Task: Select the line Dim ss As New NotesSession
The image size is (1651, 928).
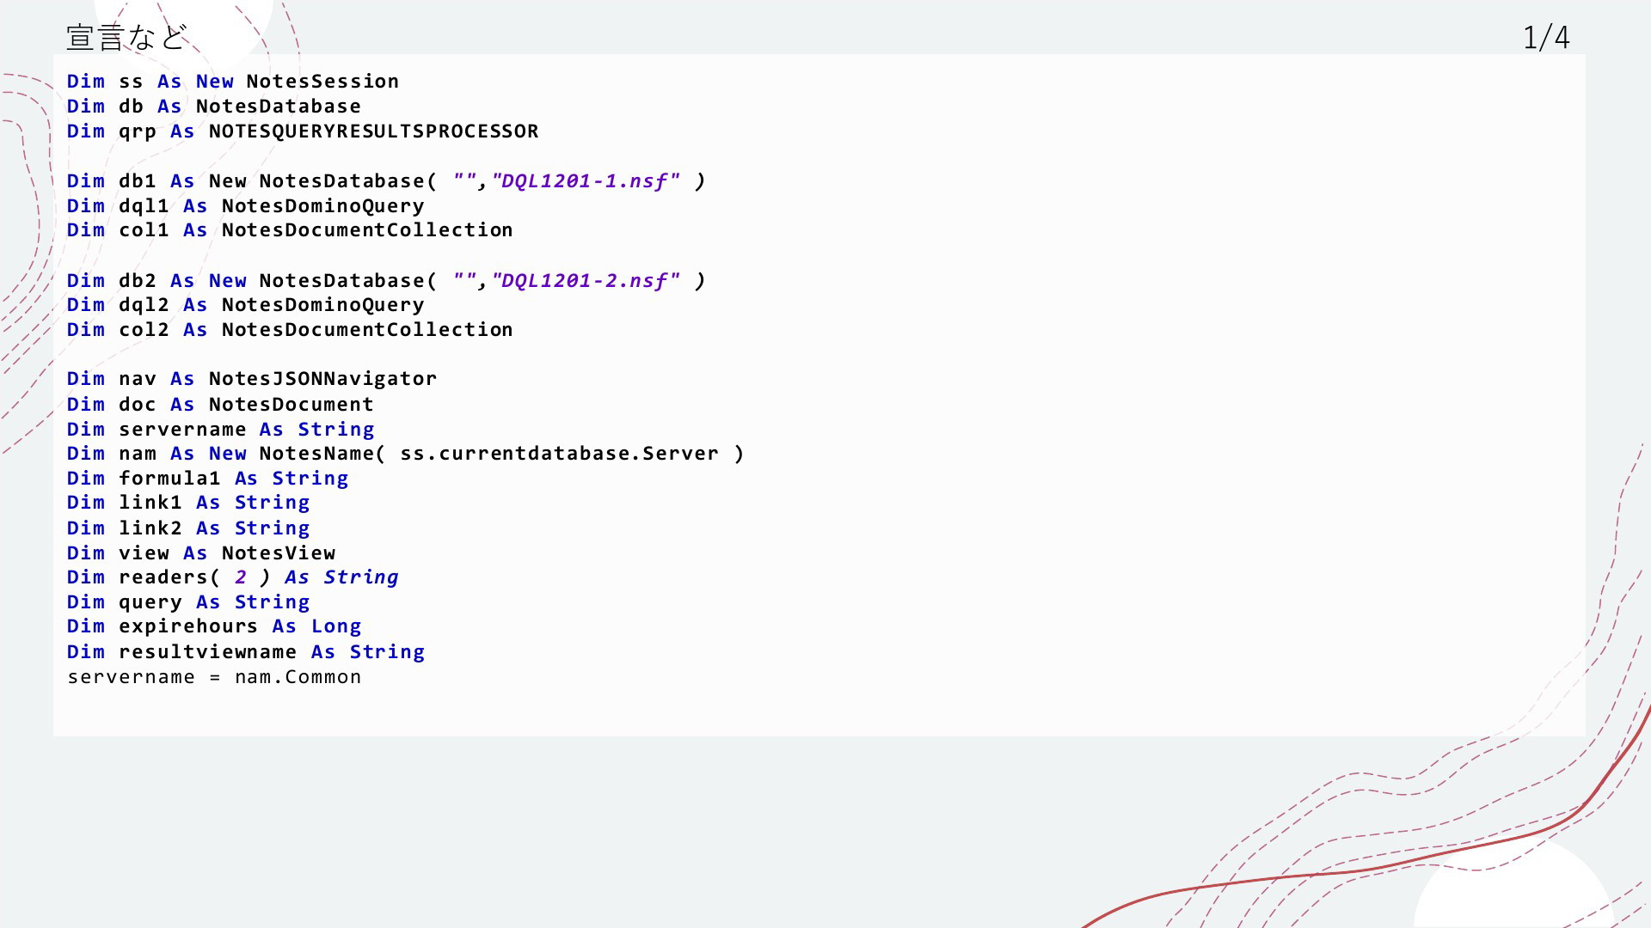Action: click(233, 82)
